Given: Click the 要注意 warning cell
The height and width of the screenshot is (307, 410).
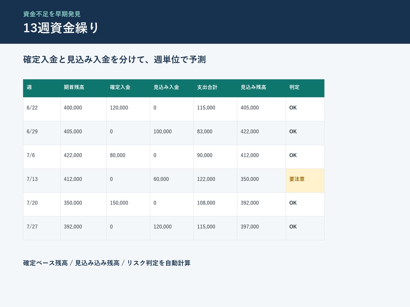Looking at the screenshot, I should [305, 181].
